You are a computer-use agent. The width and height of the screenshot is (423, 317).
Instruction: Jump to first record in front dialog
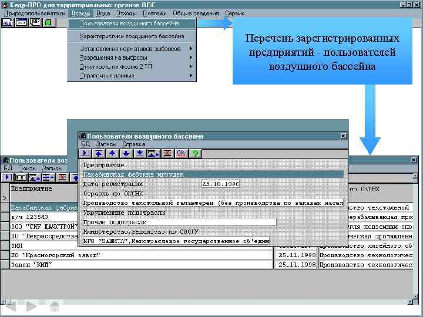(99, 153)
